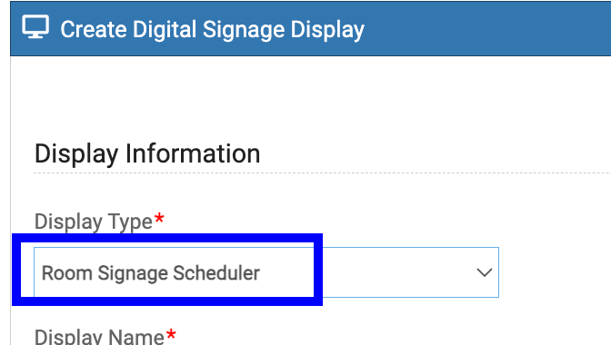Click the word Signage in the header title
This screenshot has height=345, width=611.
click(244, 30)
